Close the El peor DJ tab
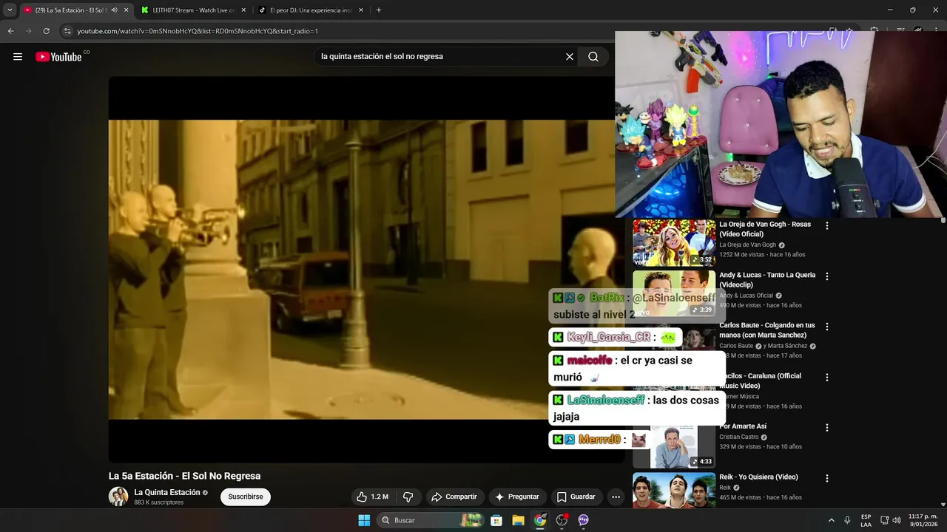947x532 pixels. pyautogui.click(x=361, y=10)
